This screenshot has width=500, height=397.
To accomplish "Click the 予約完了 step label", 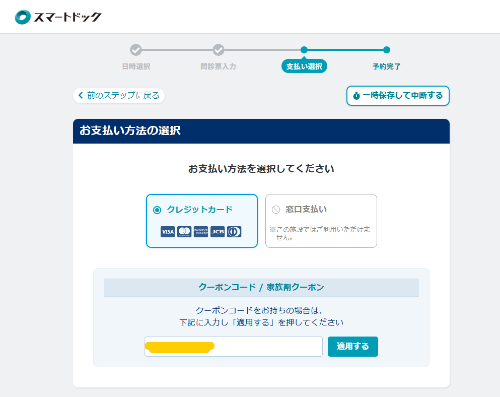I will (x=386, y=67).
